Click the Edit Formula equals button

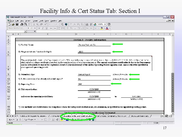point(35,31)
